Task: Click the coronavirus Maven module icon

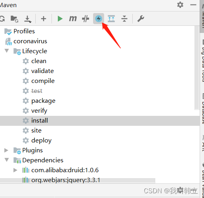Action: tap(8, 42)
